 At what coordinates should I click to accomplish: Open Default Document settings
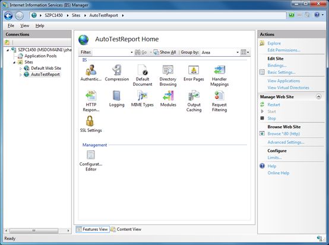point(143,70)
